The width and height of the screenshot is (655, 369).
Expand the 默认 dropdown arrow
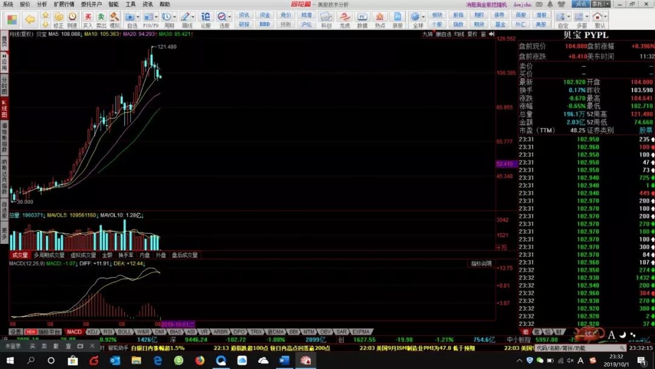coord(605,17)
